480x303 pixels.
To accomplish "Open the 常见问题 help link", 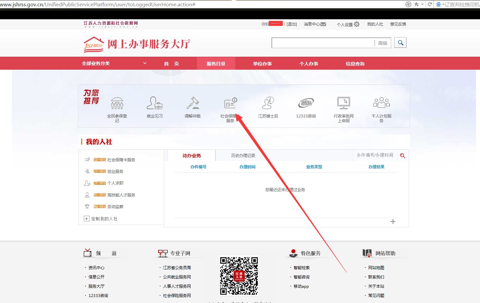I will 376,295.
